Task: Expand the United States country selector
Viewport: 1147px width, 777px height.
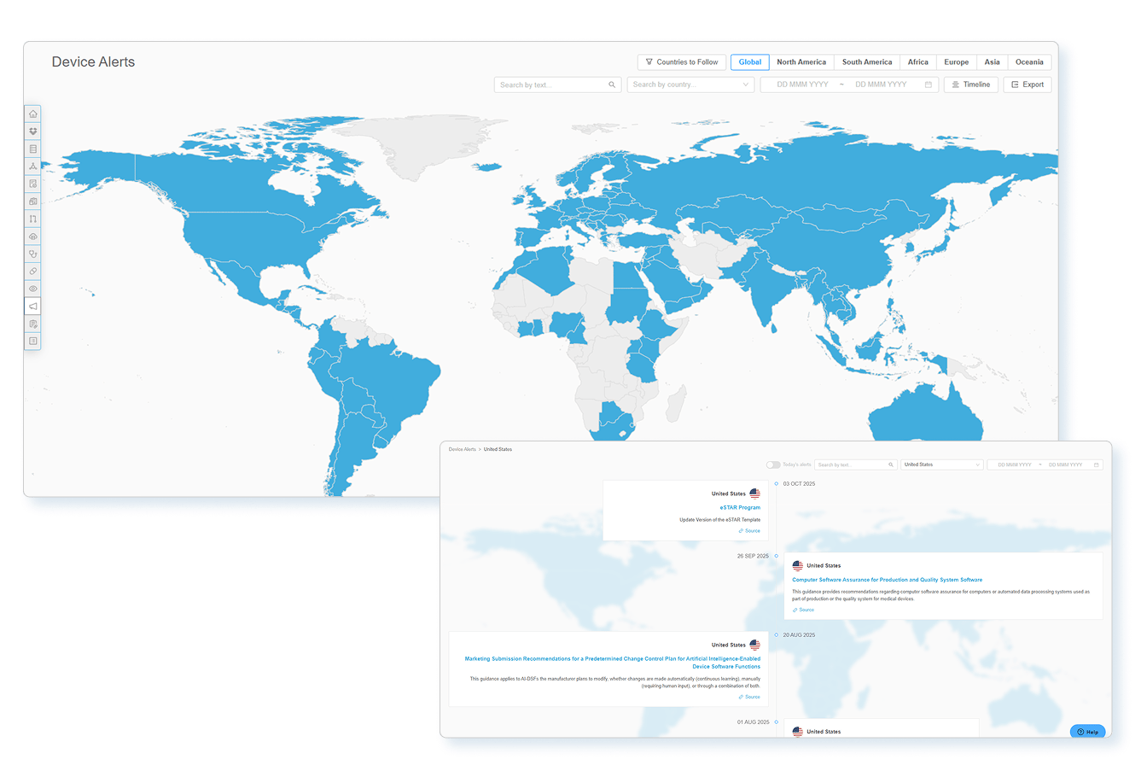Action: pyautogui.click(x=942, y=464)
